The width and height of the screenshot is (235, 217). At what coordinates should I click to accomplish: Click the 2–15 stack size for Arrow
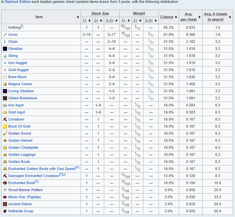86,35
